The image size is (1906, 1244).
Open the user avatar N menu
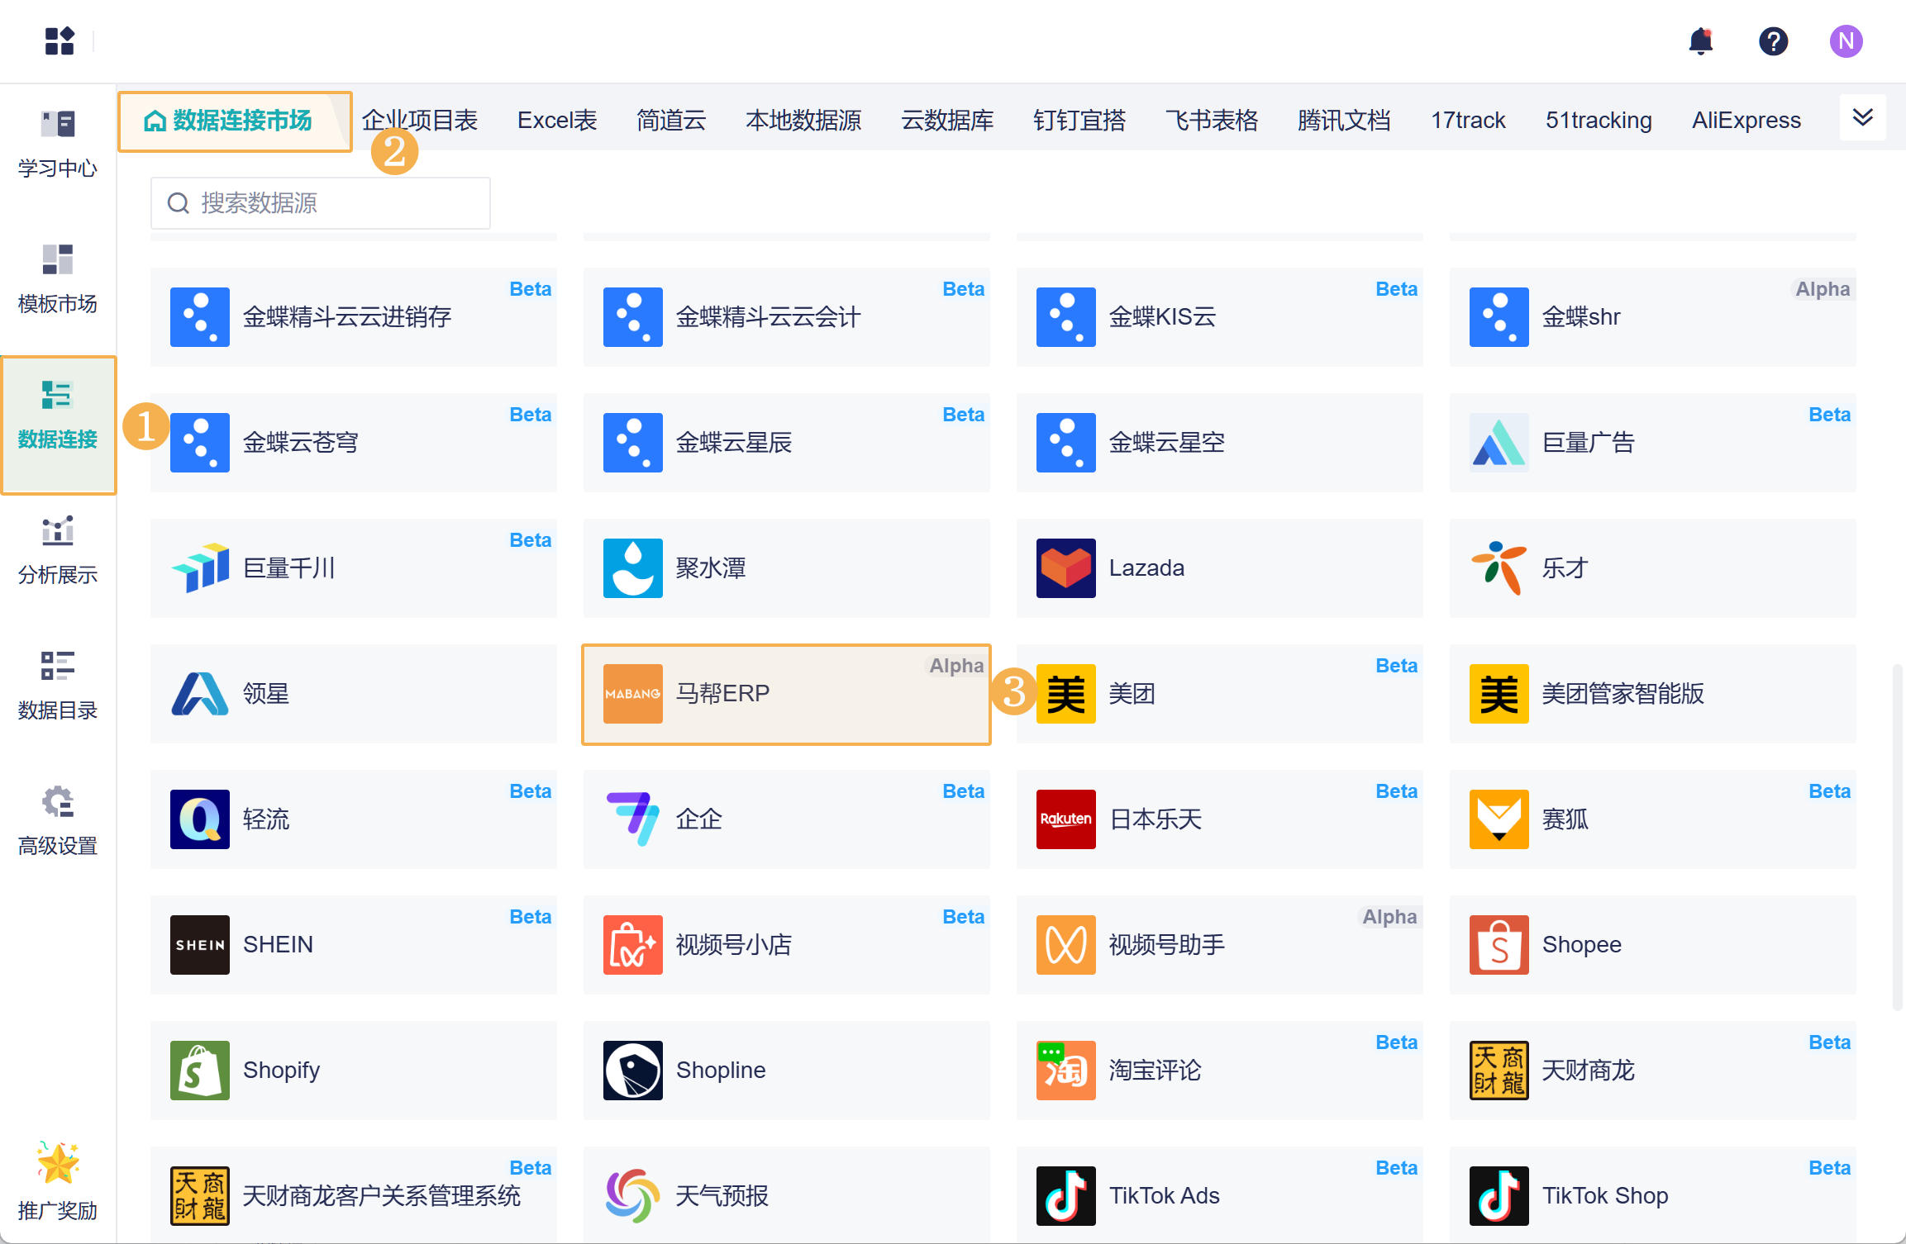point(1845,40)
